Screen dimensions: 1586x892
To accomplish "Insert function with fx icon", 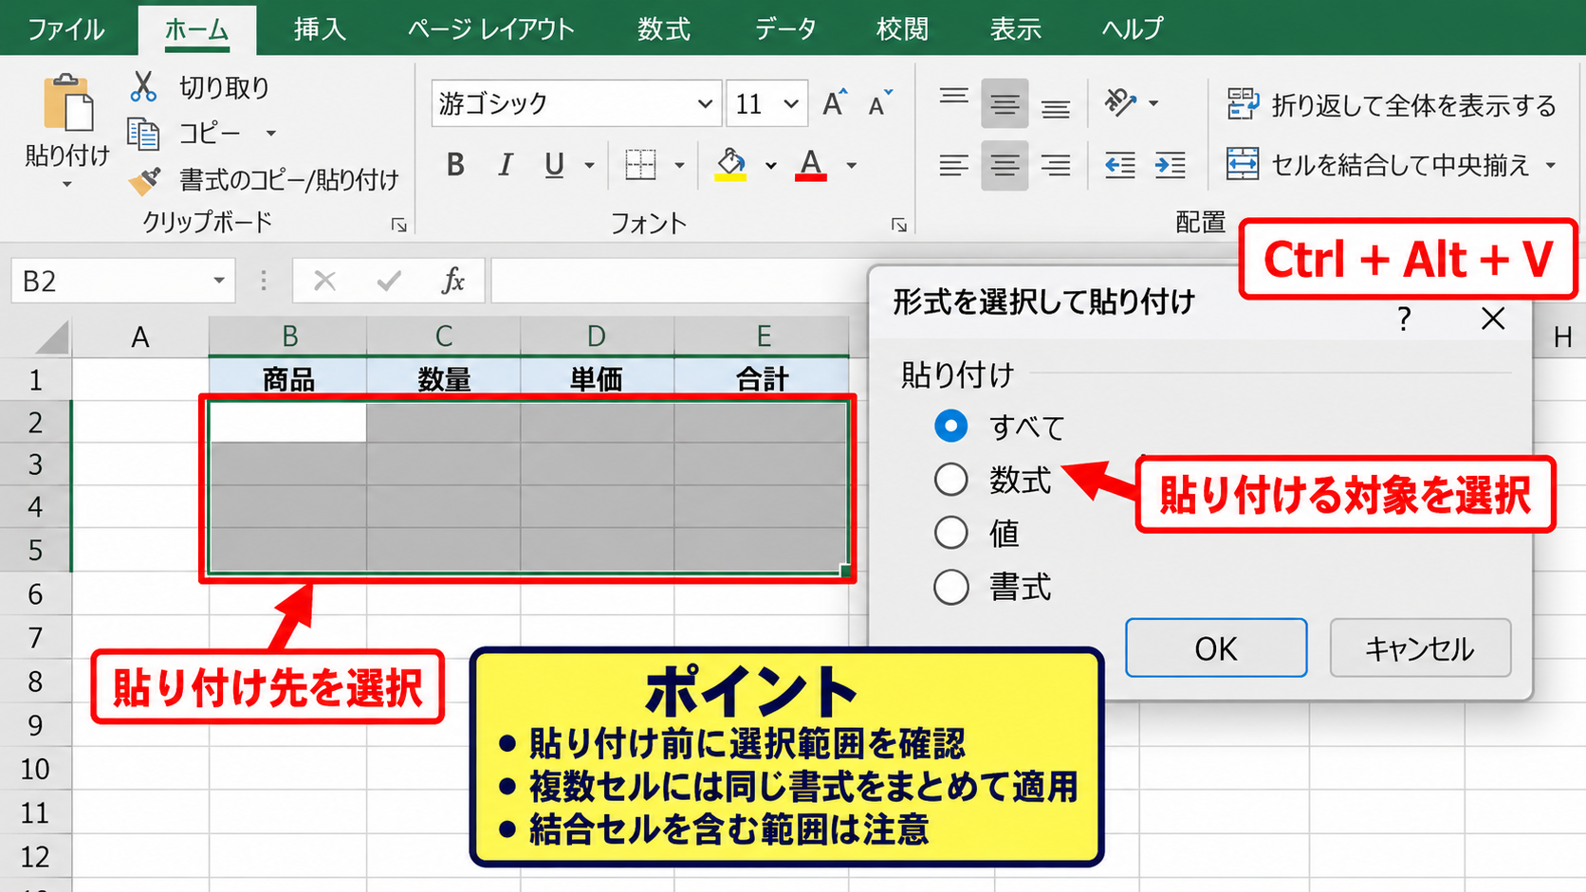I will click(x=453, y=281).
